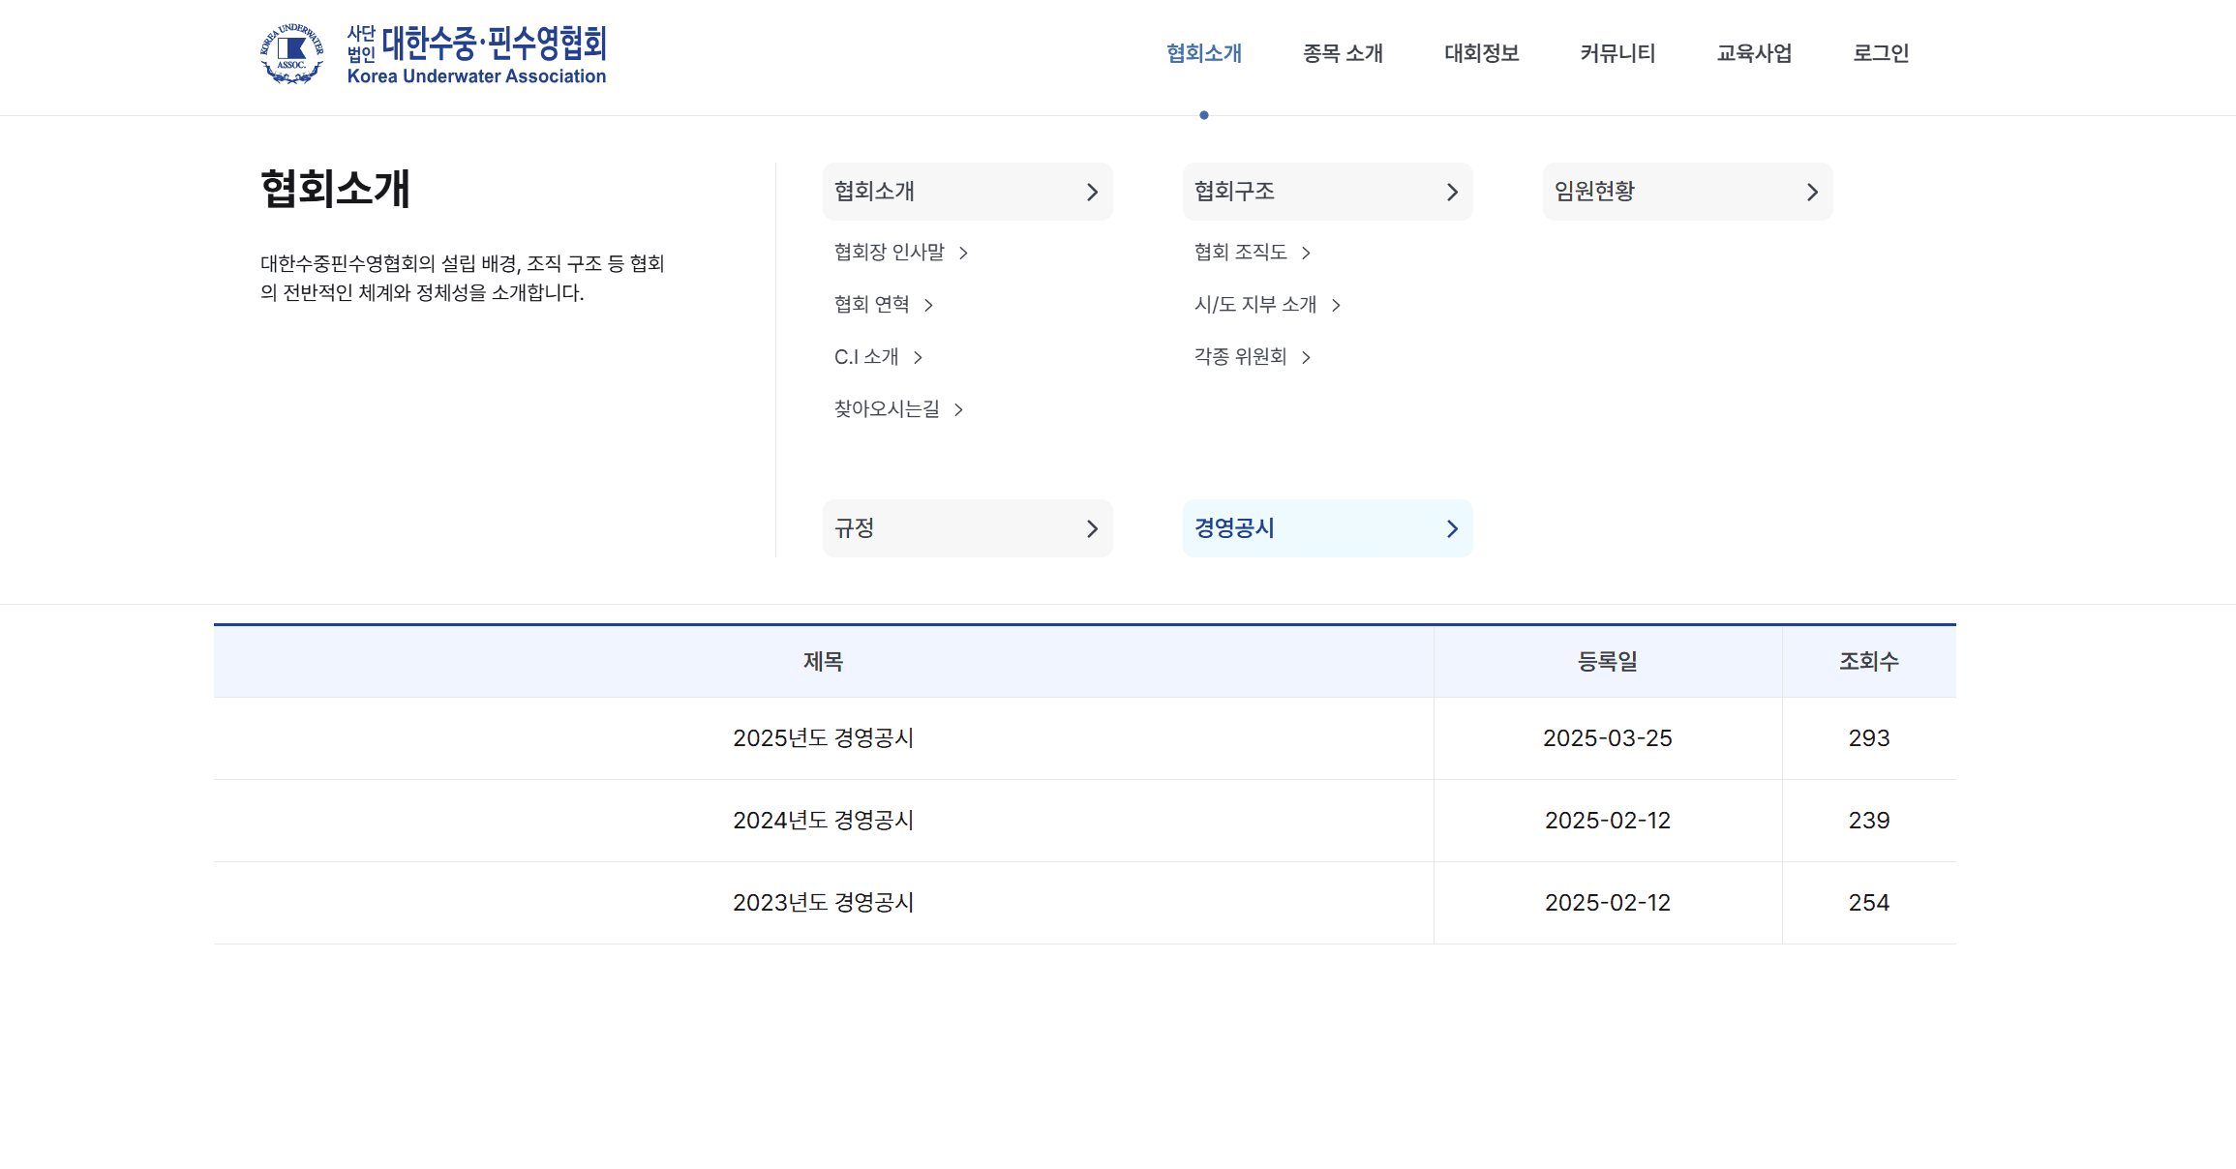Open the 협회 조직도 link
2236x1169 pixels.
(1241, 253)
